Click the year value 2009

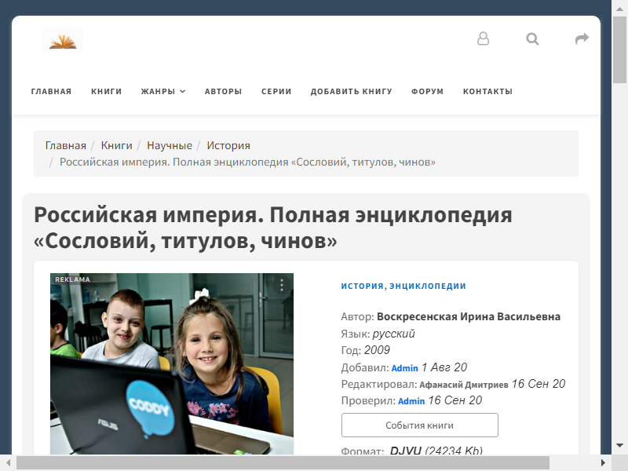377,350
